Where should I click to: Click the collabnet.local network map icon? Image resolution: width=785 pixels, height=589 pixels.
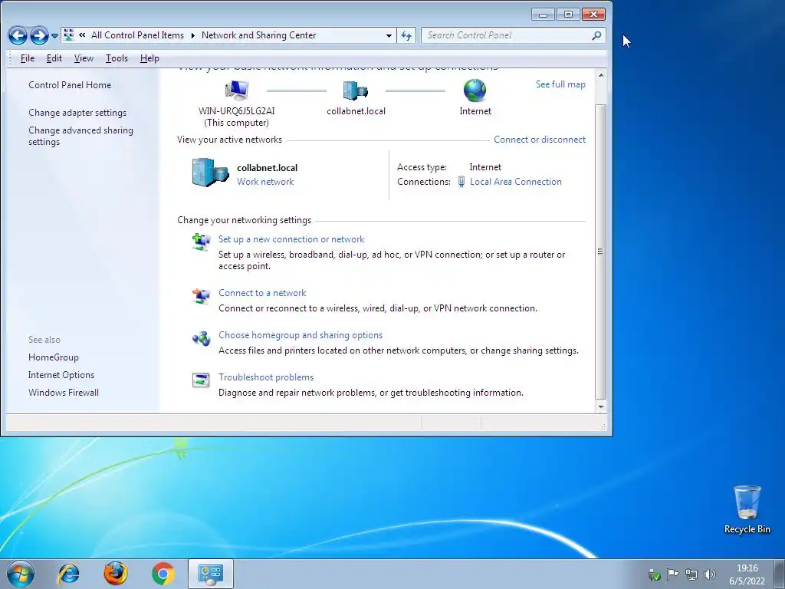[356, 90]
